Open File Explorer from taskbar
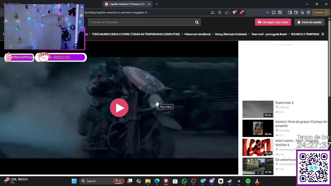The height and width of the screenshot is (186, 331). (148, 181)
